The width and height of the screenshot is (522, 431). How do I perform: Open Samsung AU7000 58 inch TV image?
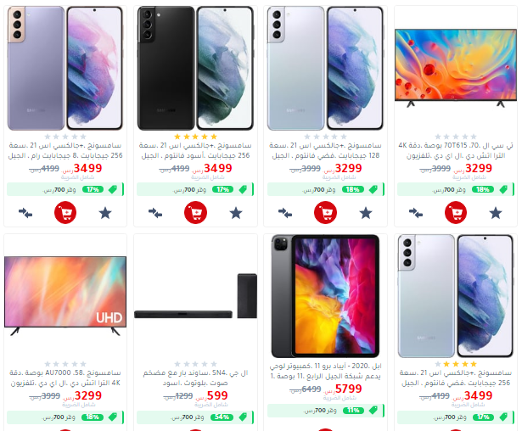(65, 296)
